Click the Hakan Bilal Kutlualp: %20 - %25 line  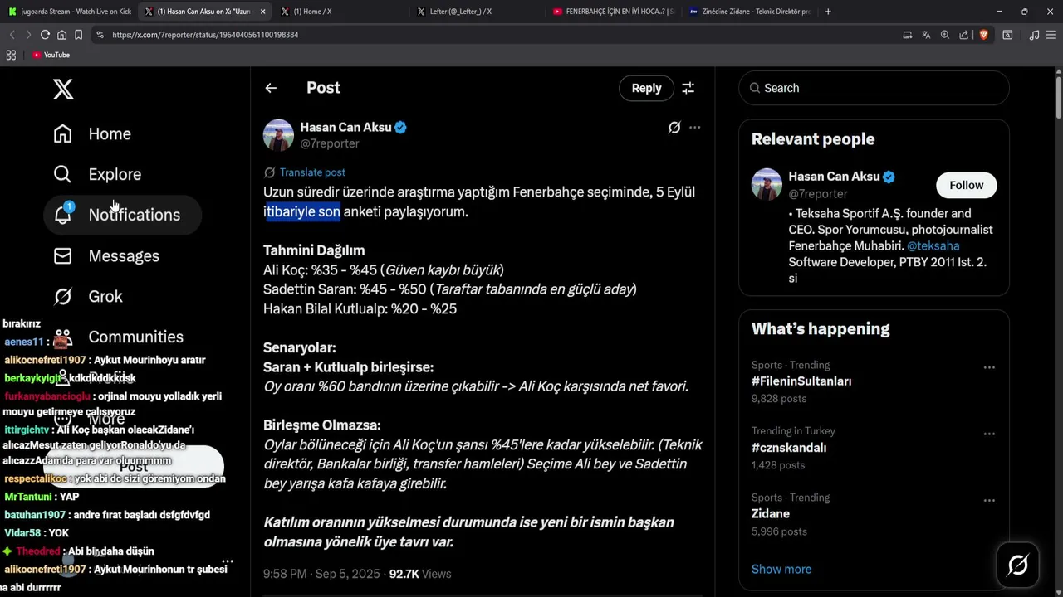click(360, 308)
